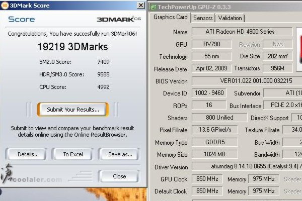This screenshot has width=302, height=201.
Task: Click the Default Clock row Memory value 975 MHz
Action: (x=264, y=191)
